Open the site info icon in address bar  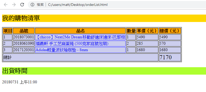tap(32, 5)
